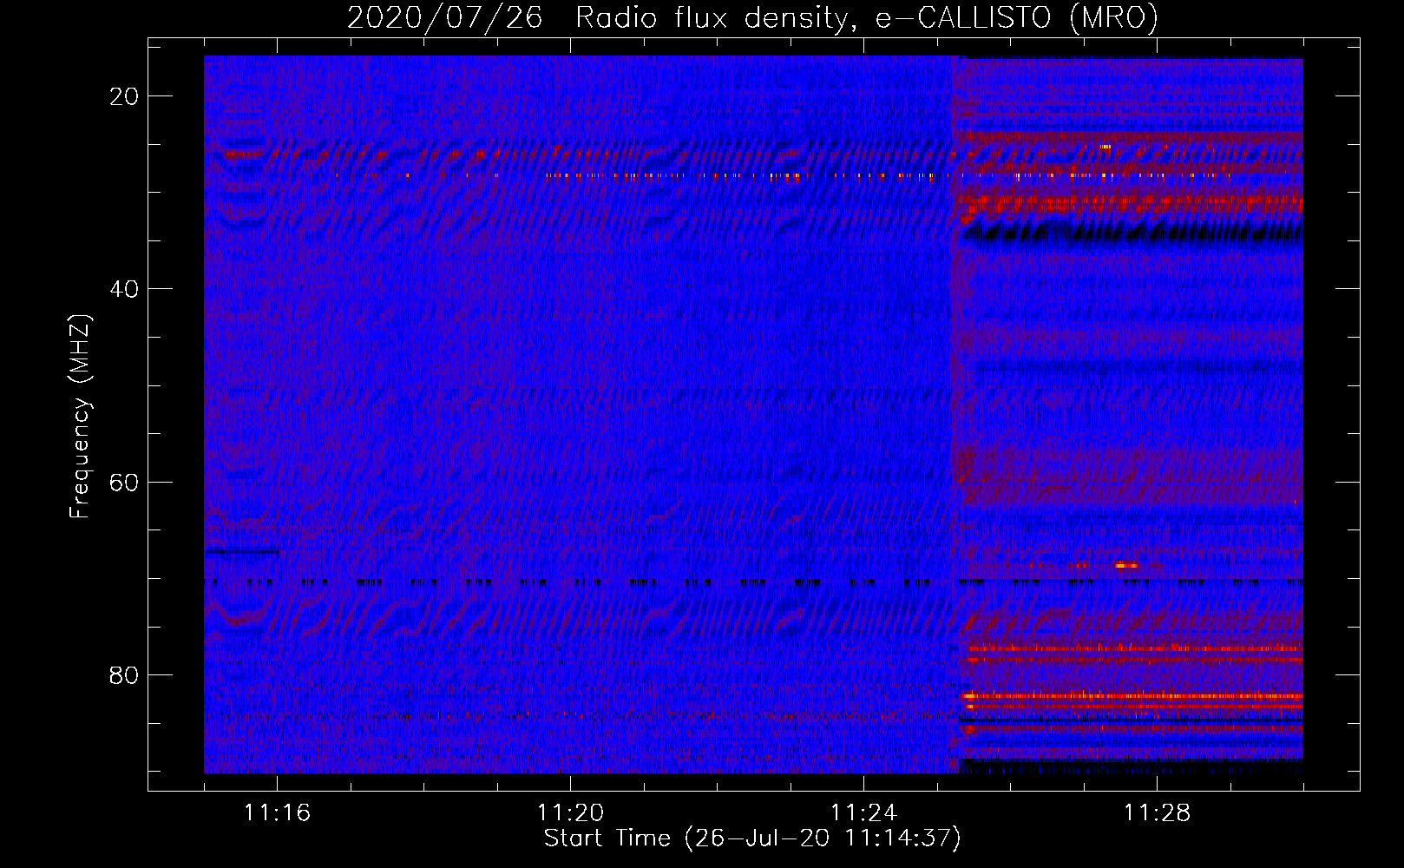Screen dimensions: 1404x868
Task: Click the 40 MHz frequency tick label
Action: tap(124, 289)
